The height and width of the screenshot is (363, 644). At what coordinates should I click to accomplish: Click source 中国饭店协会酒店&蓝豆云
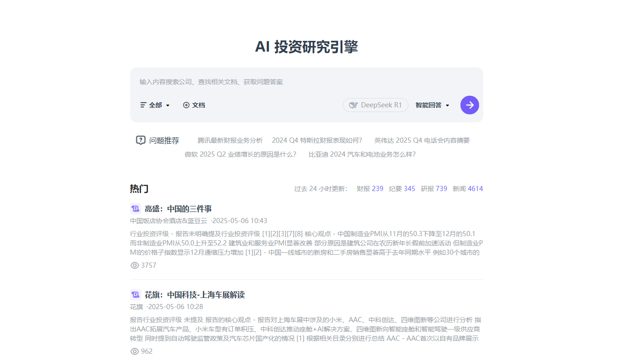point(169,221)
